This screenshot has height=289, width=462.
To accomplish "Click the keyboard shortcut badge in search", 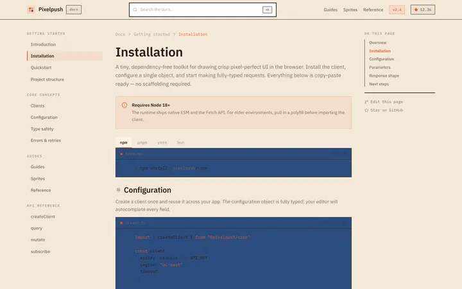I will [x=267, y=10].
